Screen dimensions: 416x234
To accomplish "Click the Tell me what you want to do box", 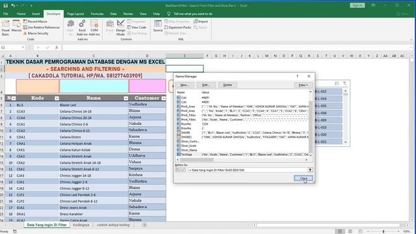I will [190, 14].
